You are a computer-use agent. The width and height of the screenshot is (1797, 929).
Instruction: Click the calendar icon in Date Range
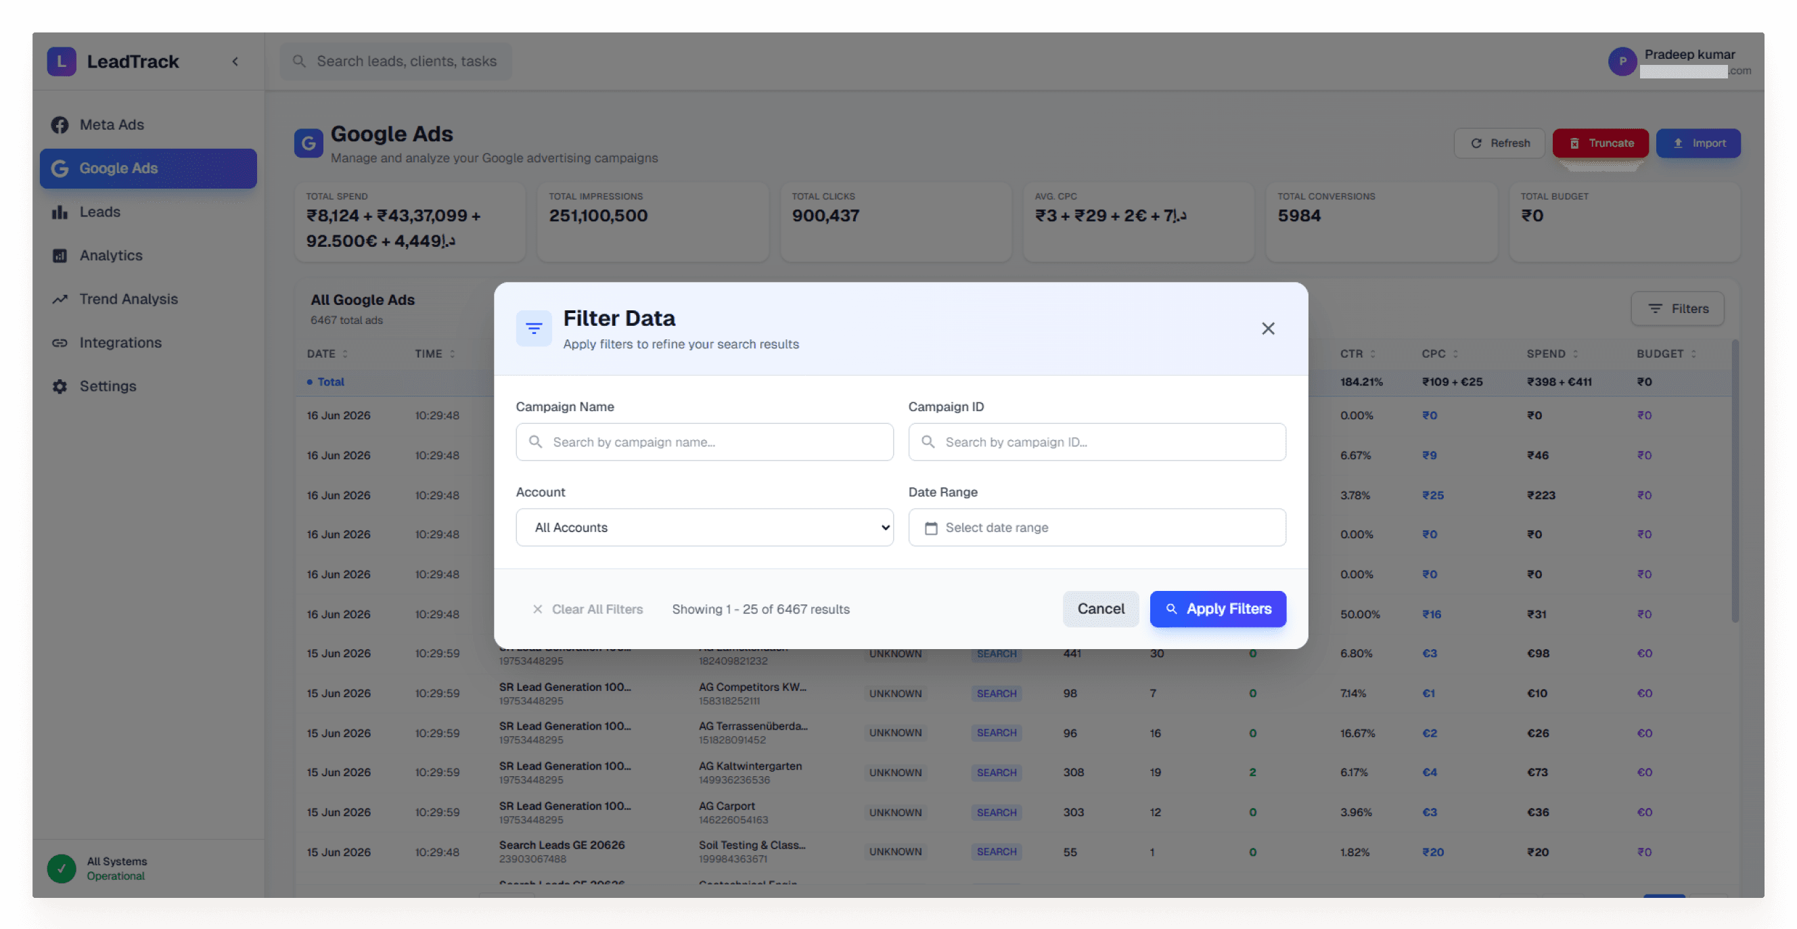click(x=930, y=528)
